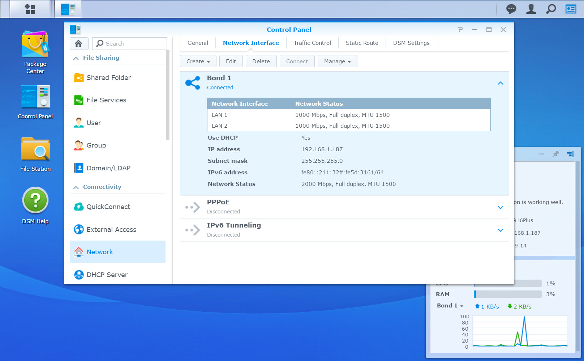Click the Control Panel help question mark
The image size is (584, 361).
(x=460, y=30)
